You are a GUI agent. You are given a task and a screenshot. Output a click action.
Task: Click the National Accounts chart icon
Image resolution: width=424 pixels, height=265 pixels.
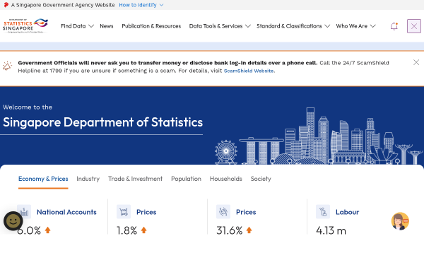24,212
